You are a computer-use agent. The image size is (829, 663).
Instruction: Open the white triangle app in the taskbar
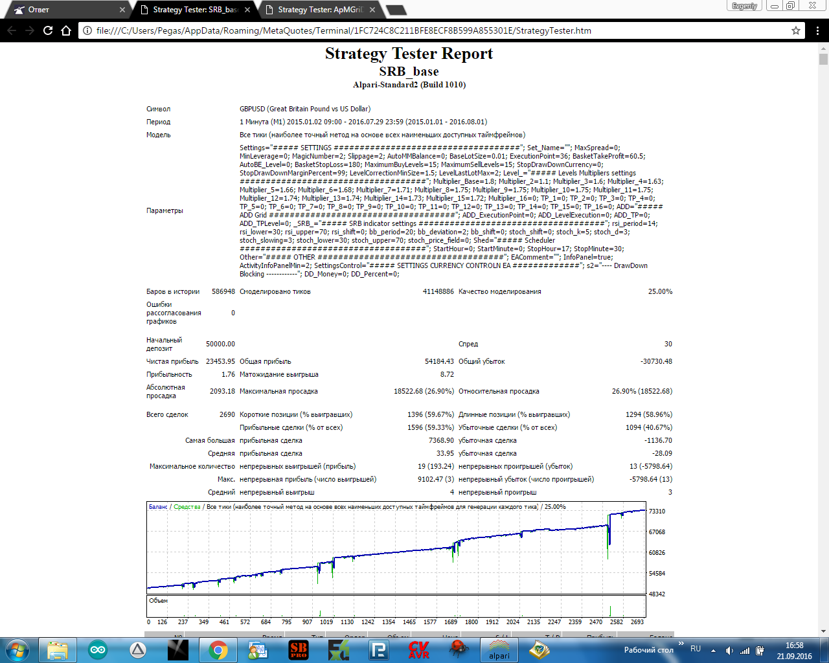tap(138, 650)
